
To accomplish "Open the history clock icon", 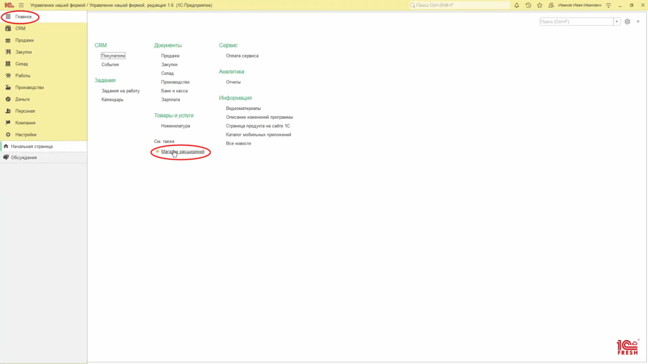I will pyautogui.click(x=528, y=5).
